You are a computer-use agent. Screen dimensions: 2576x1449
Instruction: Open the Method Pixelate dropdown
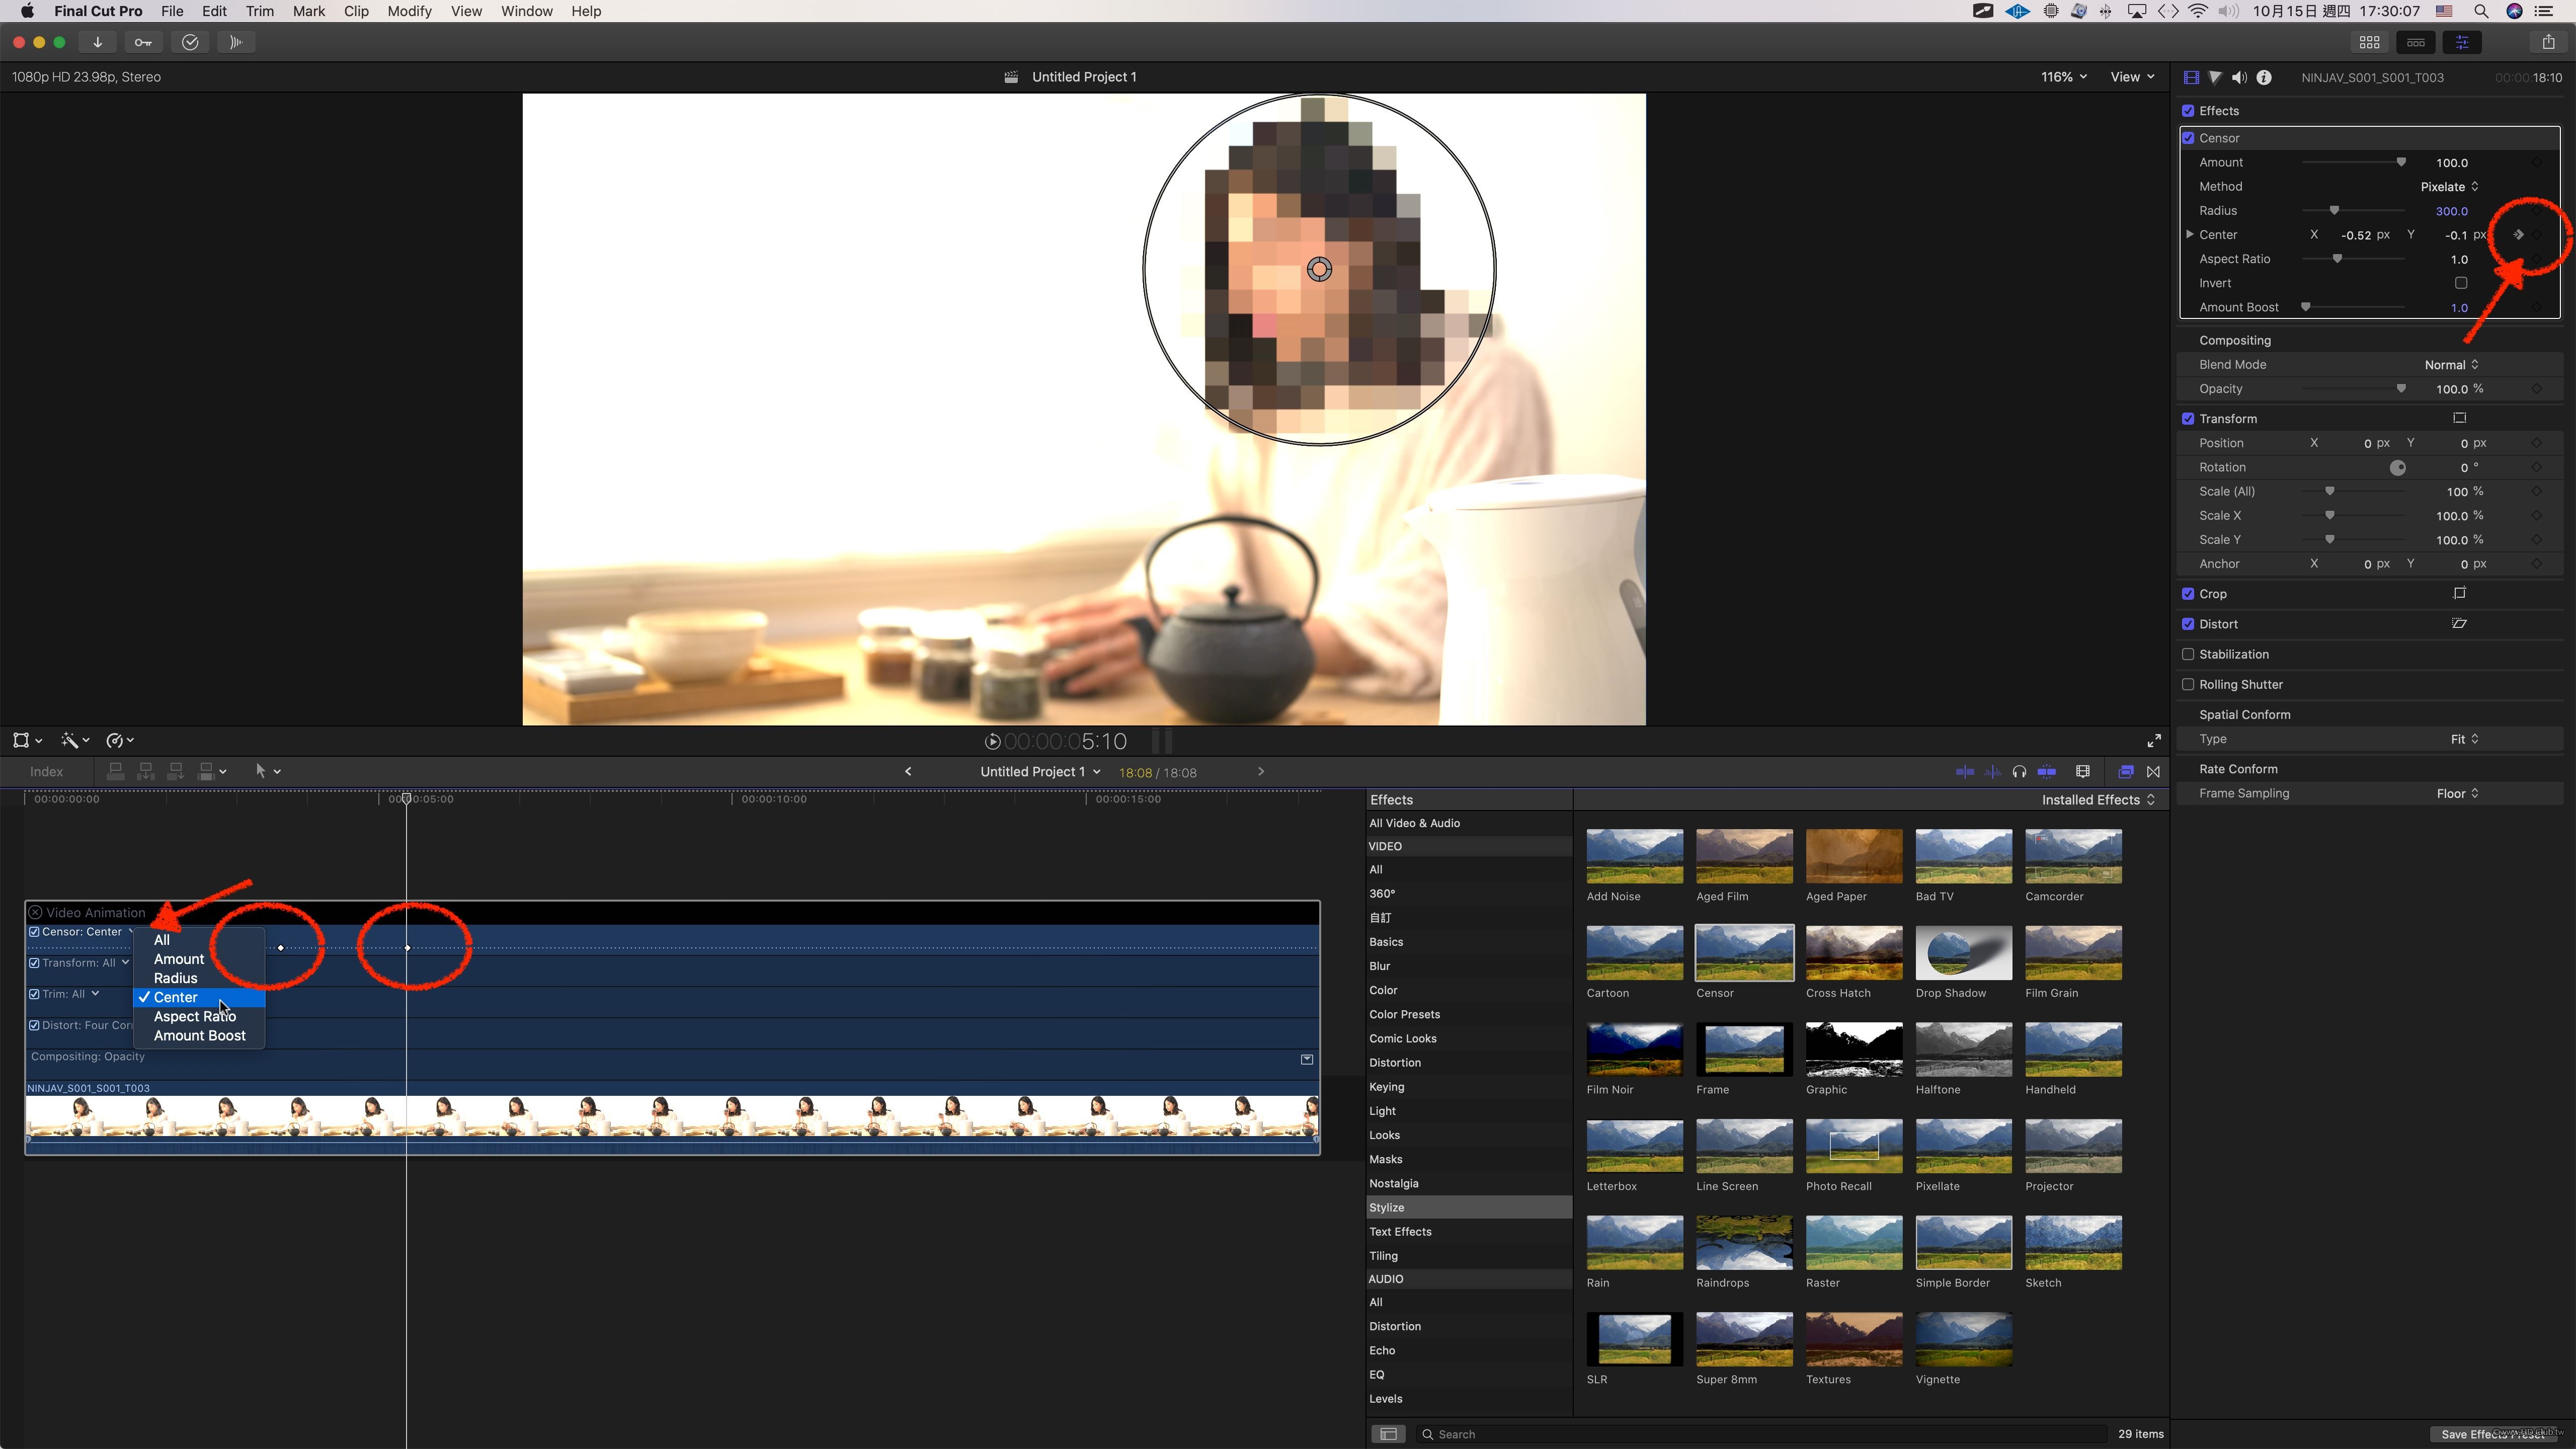point(2448,187)
